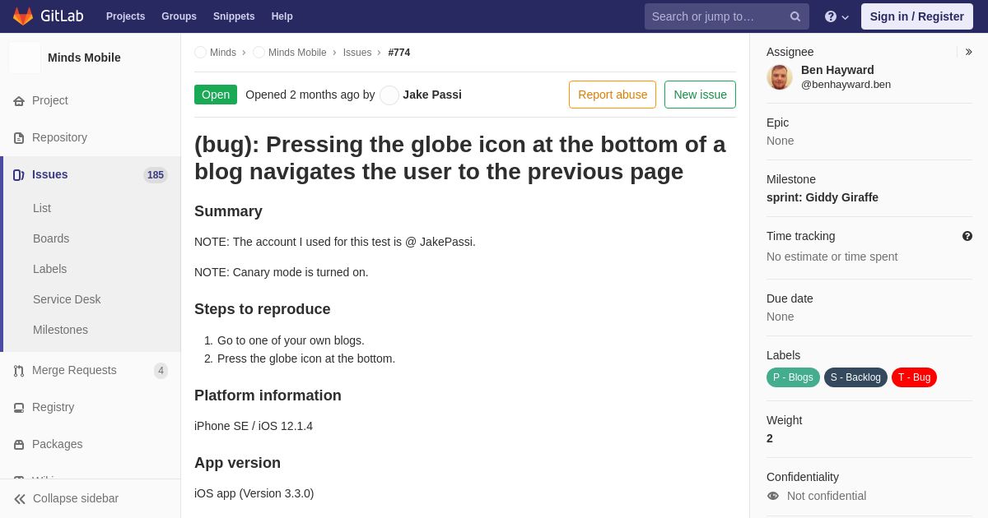Click Jake Passi's avatar
The height and width of the screenshot is (518, 988).
click(x=389, y=95)
